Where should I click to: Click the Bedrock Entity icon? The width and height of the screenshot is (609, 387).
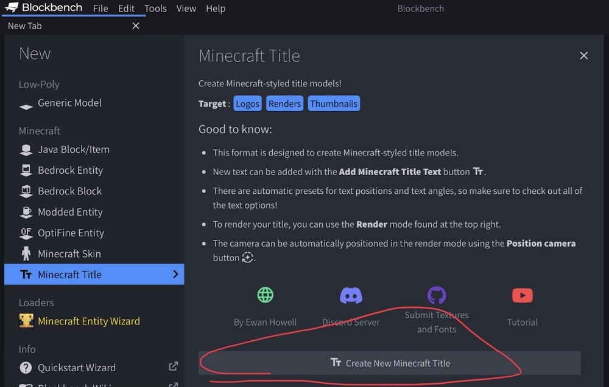click(x=26, y=171)
